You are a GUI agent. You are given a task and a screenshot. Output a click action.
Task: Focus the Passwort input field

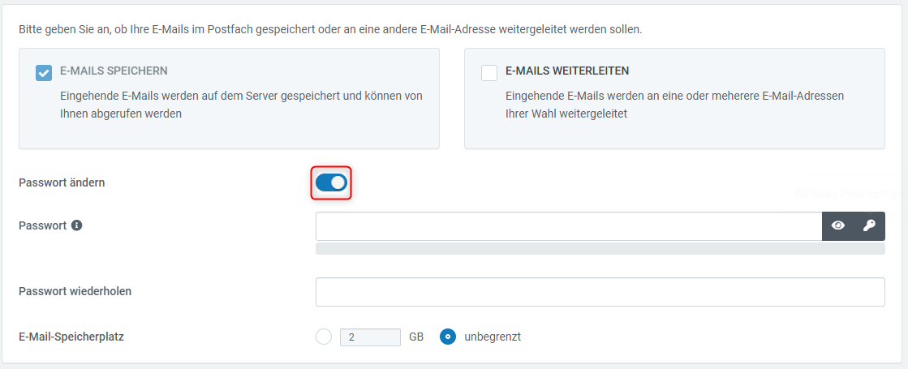(x=568, y=226)
